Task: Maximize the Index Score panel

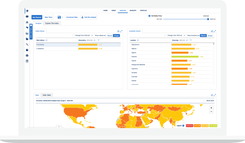Action: click(121, 31)
